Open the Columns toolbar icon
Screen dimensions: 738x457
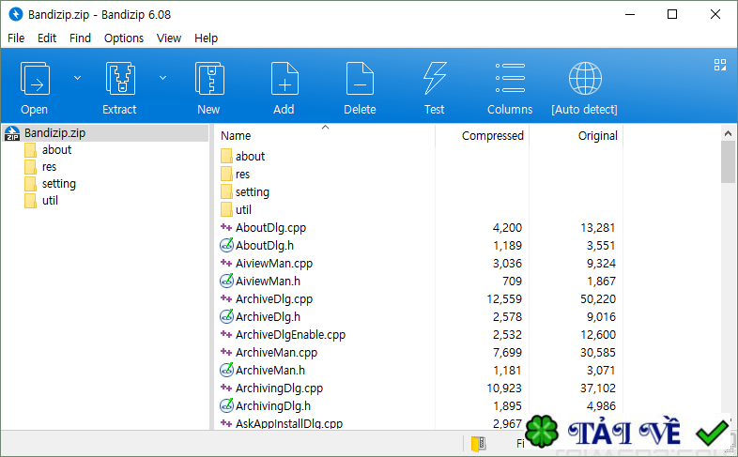coord(510,80)
